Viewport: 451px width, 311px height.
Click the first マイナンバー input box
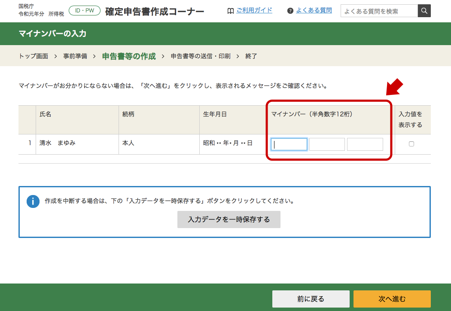289,144
